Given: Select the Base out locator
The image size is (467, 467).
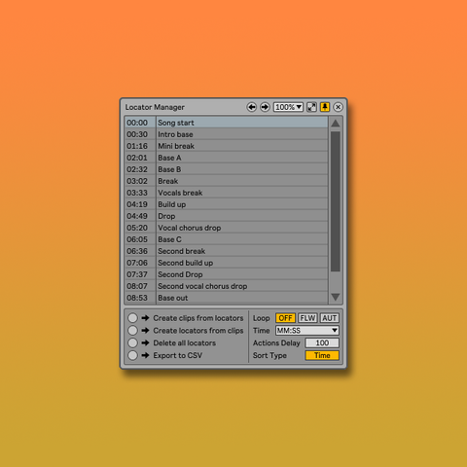Looking at the screenshot, I should 242,298.
